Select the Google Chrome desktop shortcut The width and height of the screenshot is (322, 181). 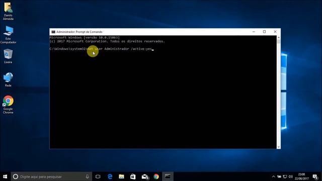pyautogui.click(x=8, y=105)
